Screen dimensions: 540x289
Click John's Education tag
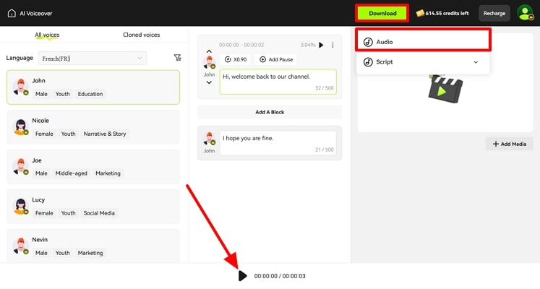(90, 94)
